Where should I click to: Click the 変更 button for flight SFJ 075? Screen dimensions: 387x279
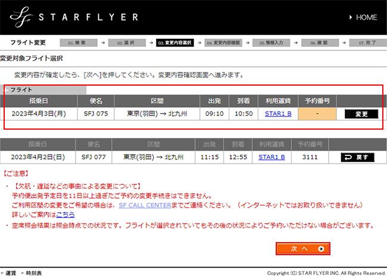coord(361,114)
